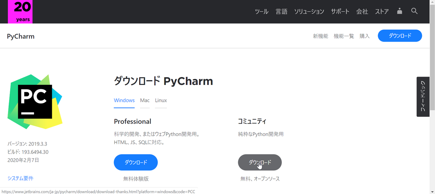Click the バージョン: 2019.3.3 text
Viewport: 435px width, 194px height.
tap(27, 144)
